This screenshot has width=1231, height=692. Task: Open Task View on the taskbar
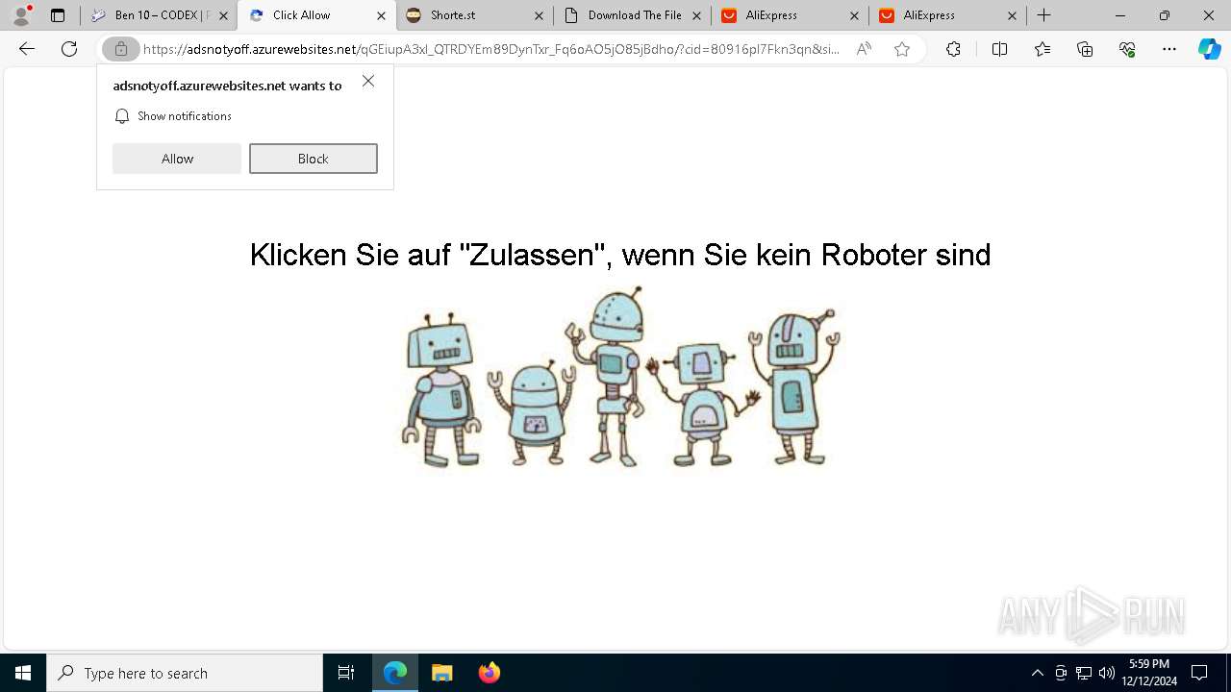tap(346, 673)
